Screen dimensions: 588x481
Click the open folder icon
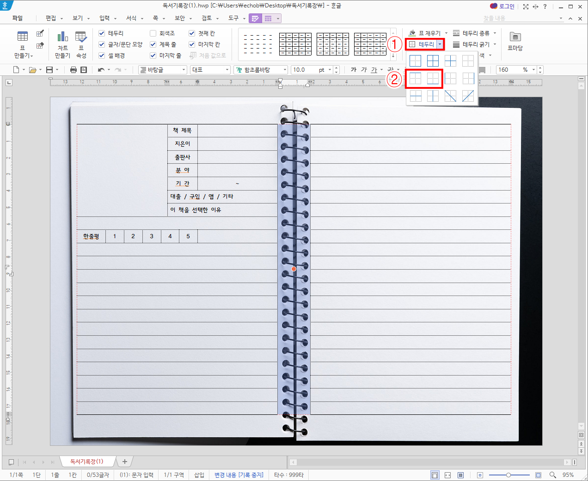pos(32,70)
